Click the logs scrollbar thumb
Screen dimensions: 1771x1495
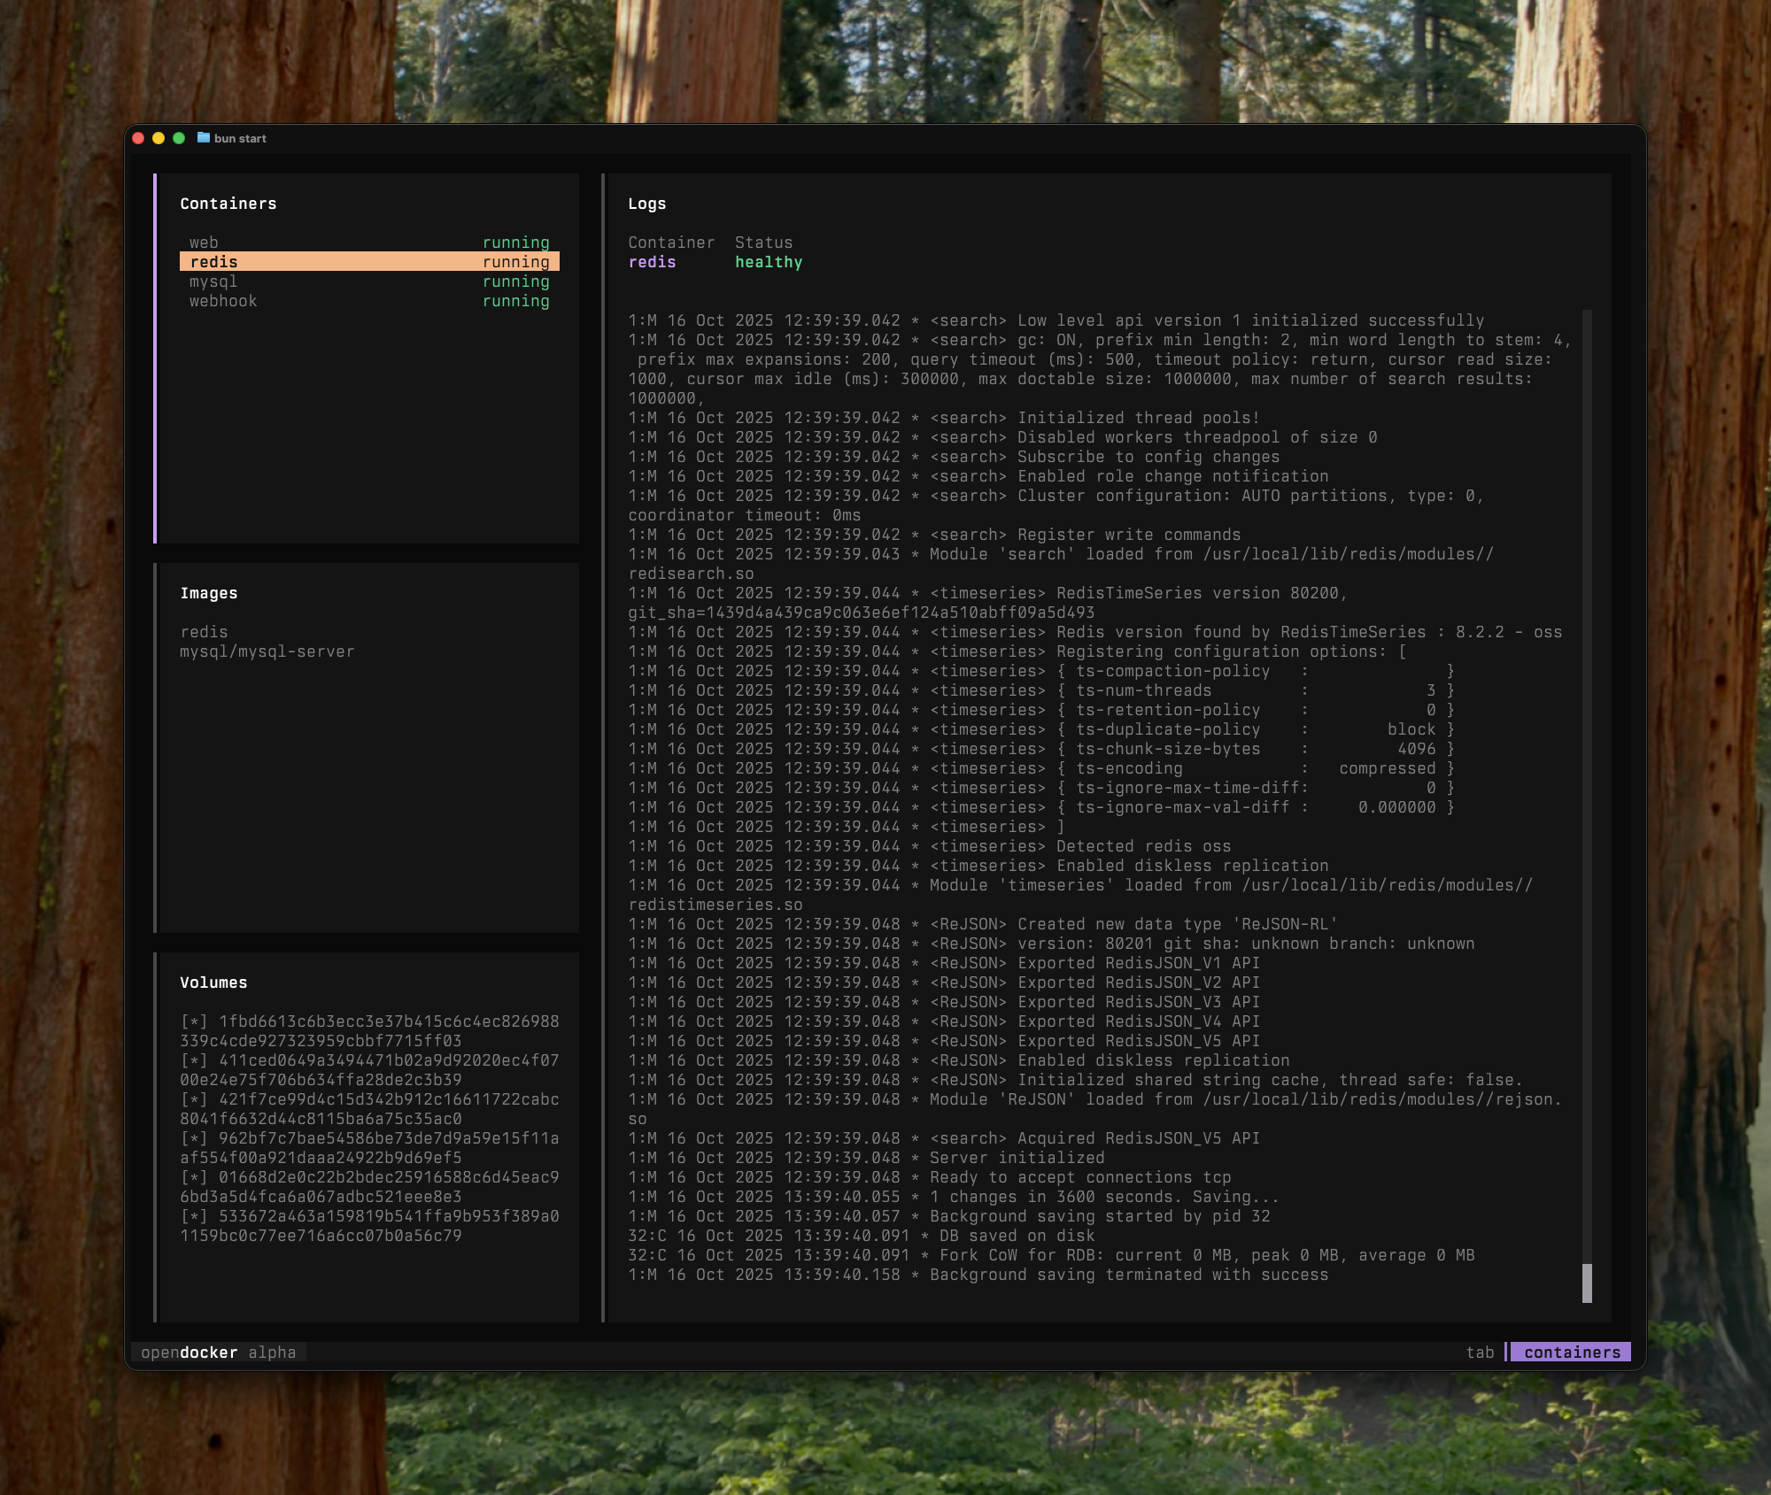[1587, 1283]
